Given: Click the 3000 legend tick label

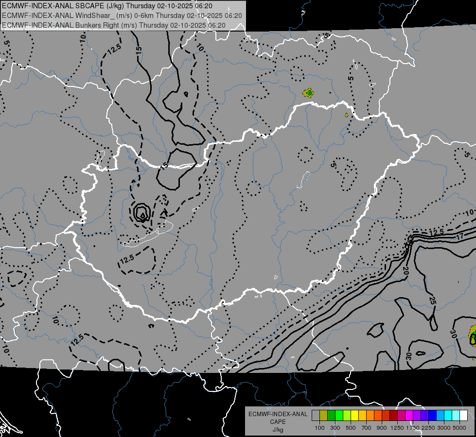Looking at the screenshot, I should click(x=444, y=428).
